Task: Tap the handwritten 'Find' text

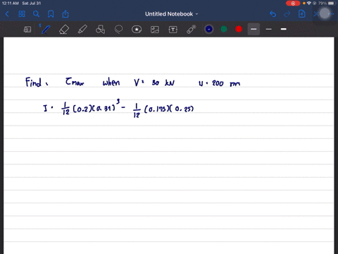Action: click(34, 83)
